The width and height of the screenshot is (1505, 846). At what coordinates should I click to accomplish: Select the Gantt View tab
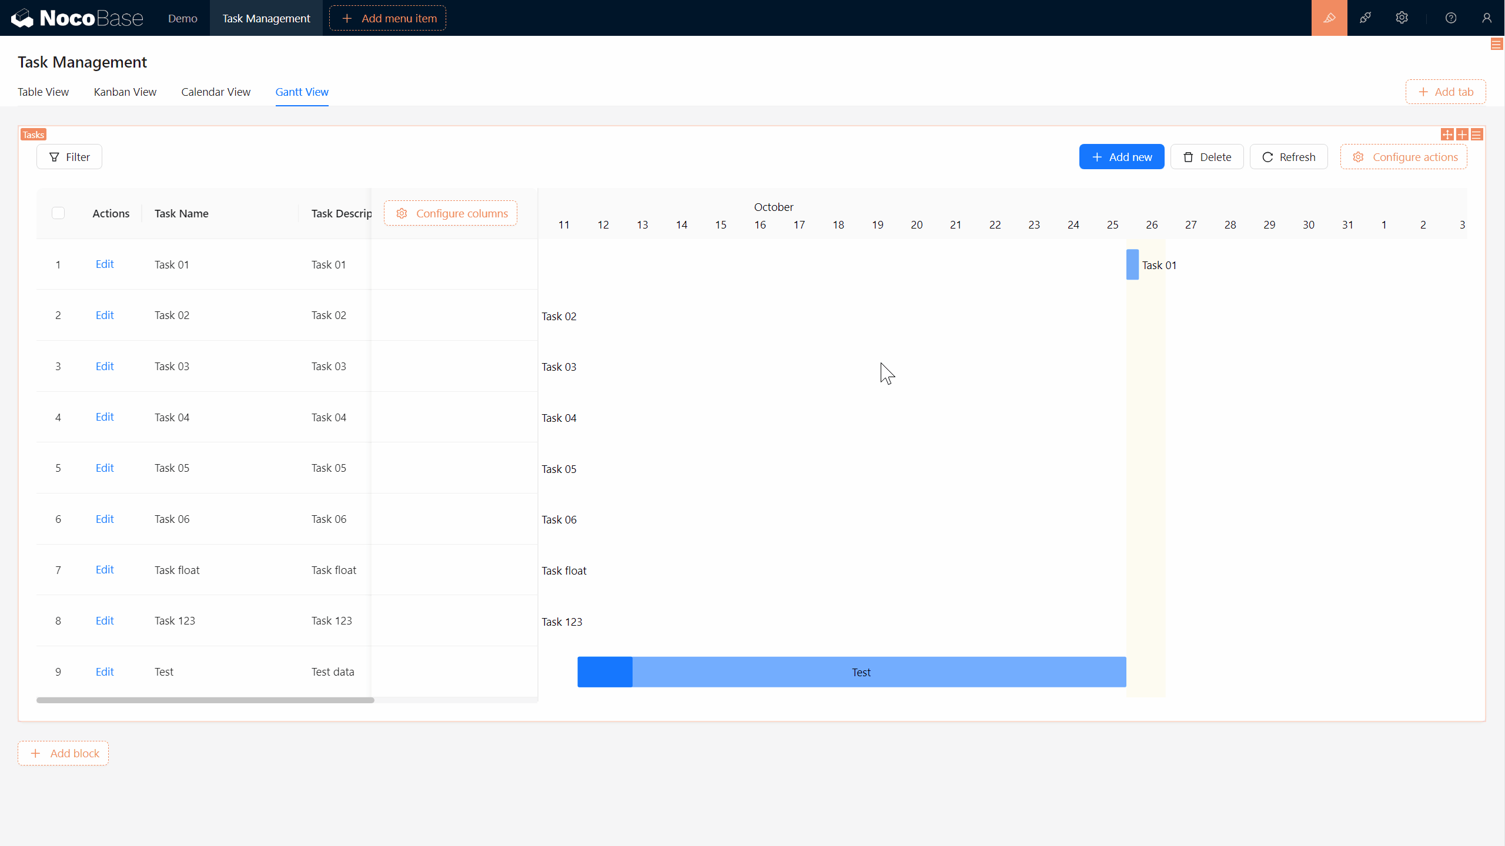(x=302, y=92)
